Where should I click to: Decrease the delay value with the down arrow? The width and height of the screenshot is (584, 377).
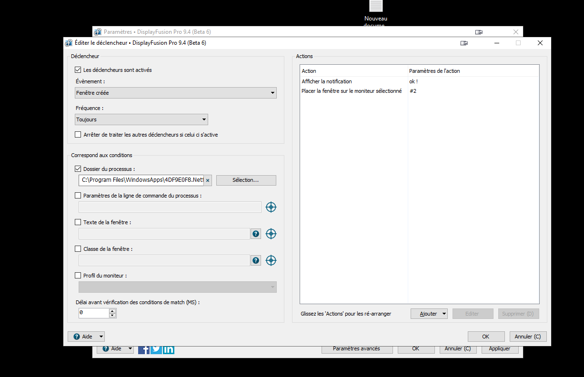[112, 316]
